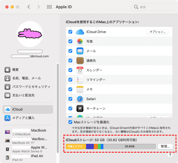
Task: Click the Photos app icon
Action: coord(80,41)
